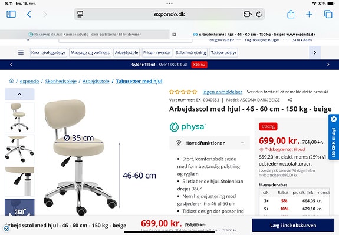Move thumbnail list up with chevron

point(19,94)
